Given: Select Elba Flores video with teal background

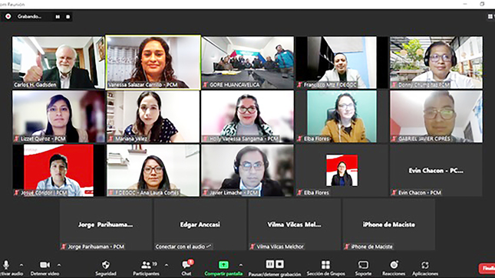Looking at the screenshot, I should click(342, 116).
